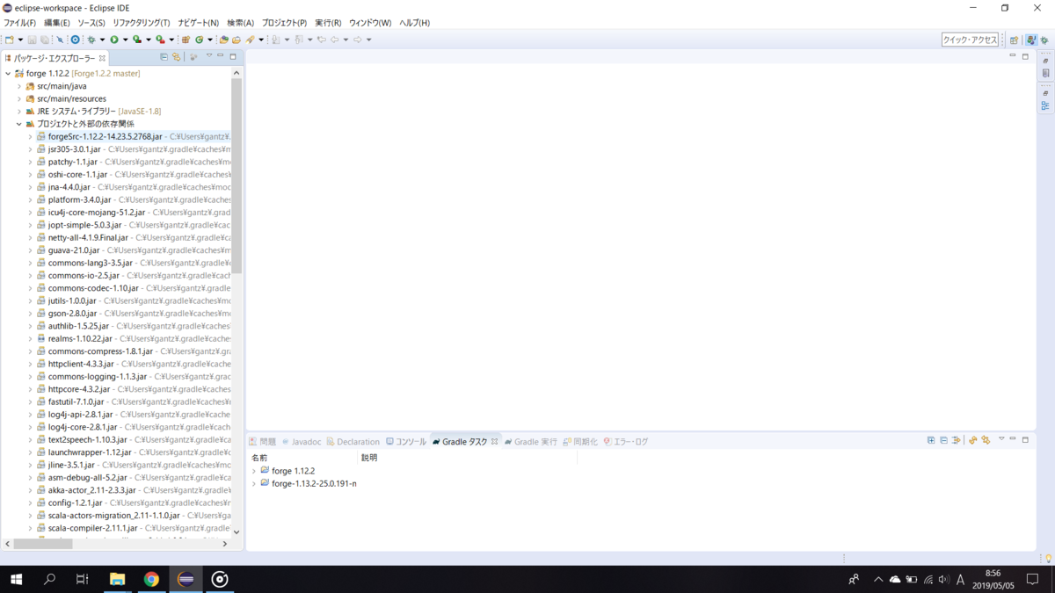Collapse All in the Package Explorer
Viewport: 1055px width, 593px height.
click(164, 56)
